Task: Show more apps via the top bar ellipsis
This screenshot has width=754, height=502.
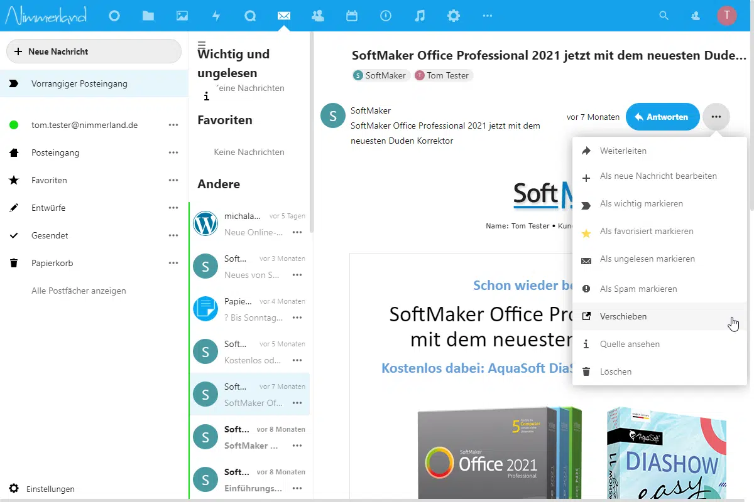Action: tap(488, 16)
